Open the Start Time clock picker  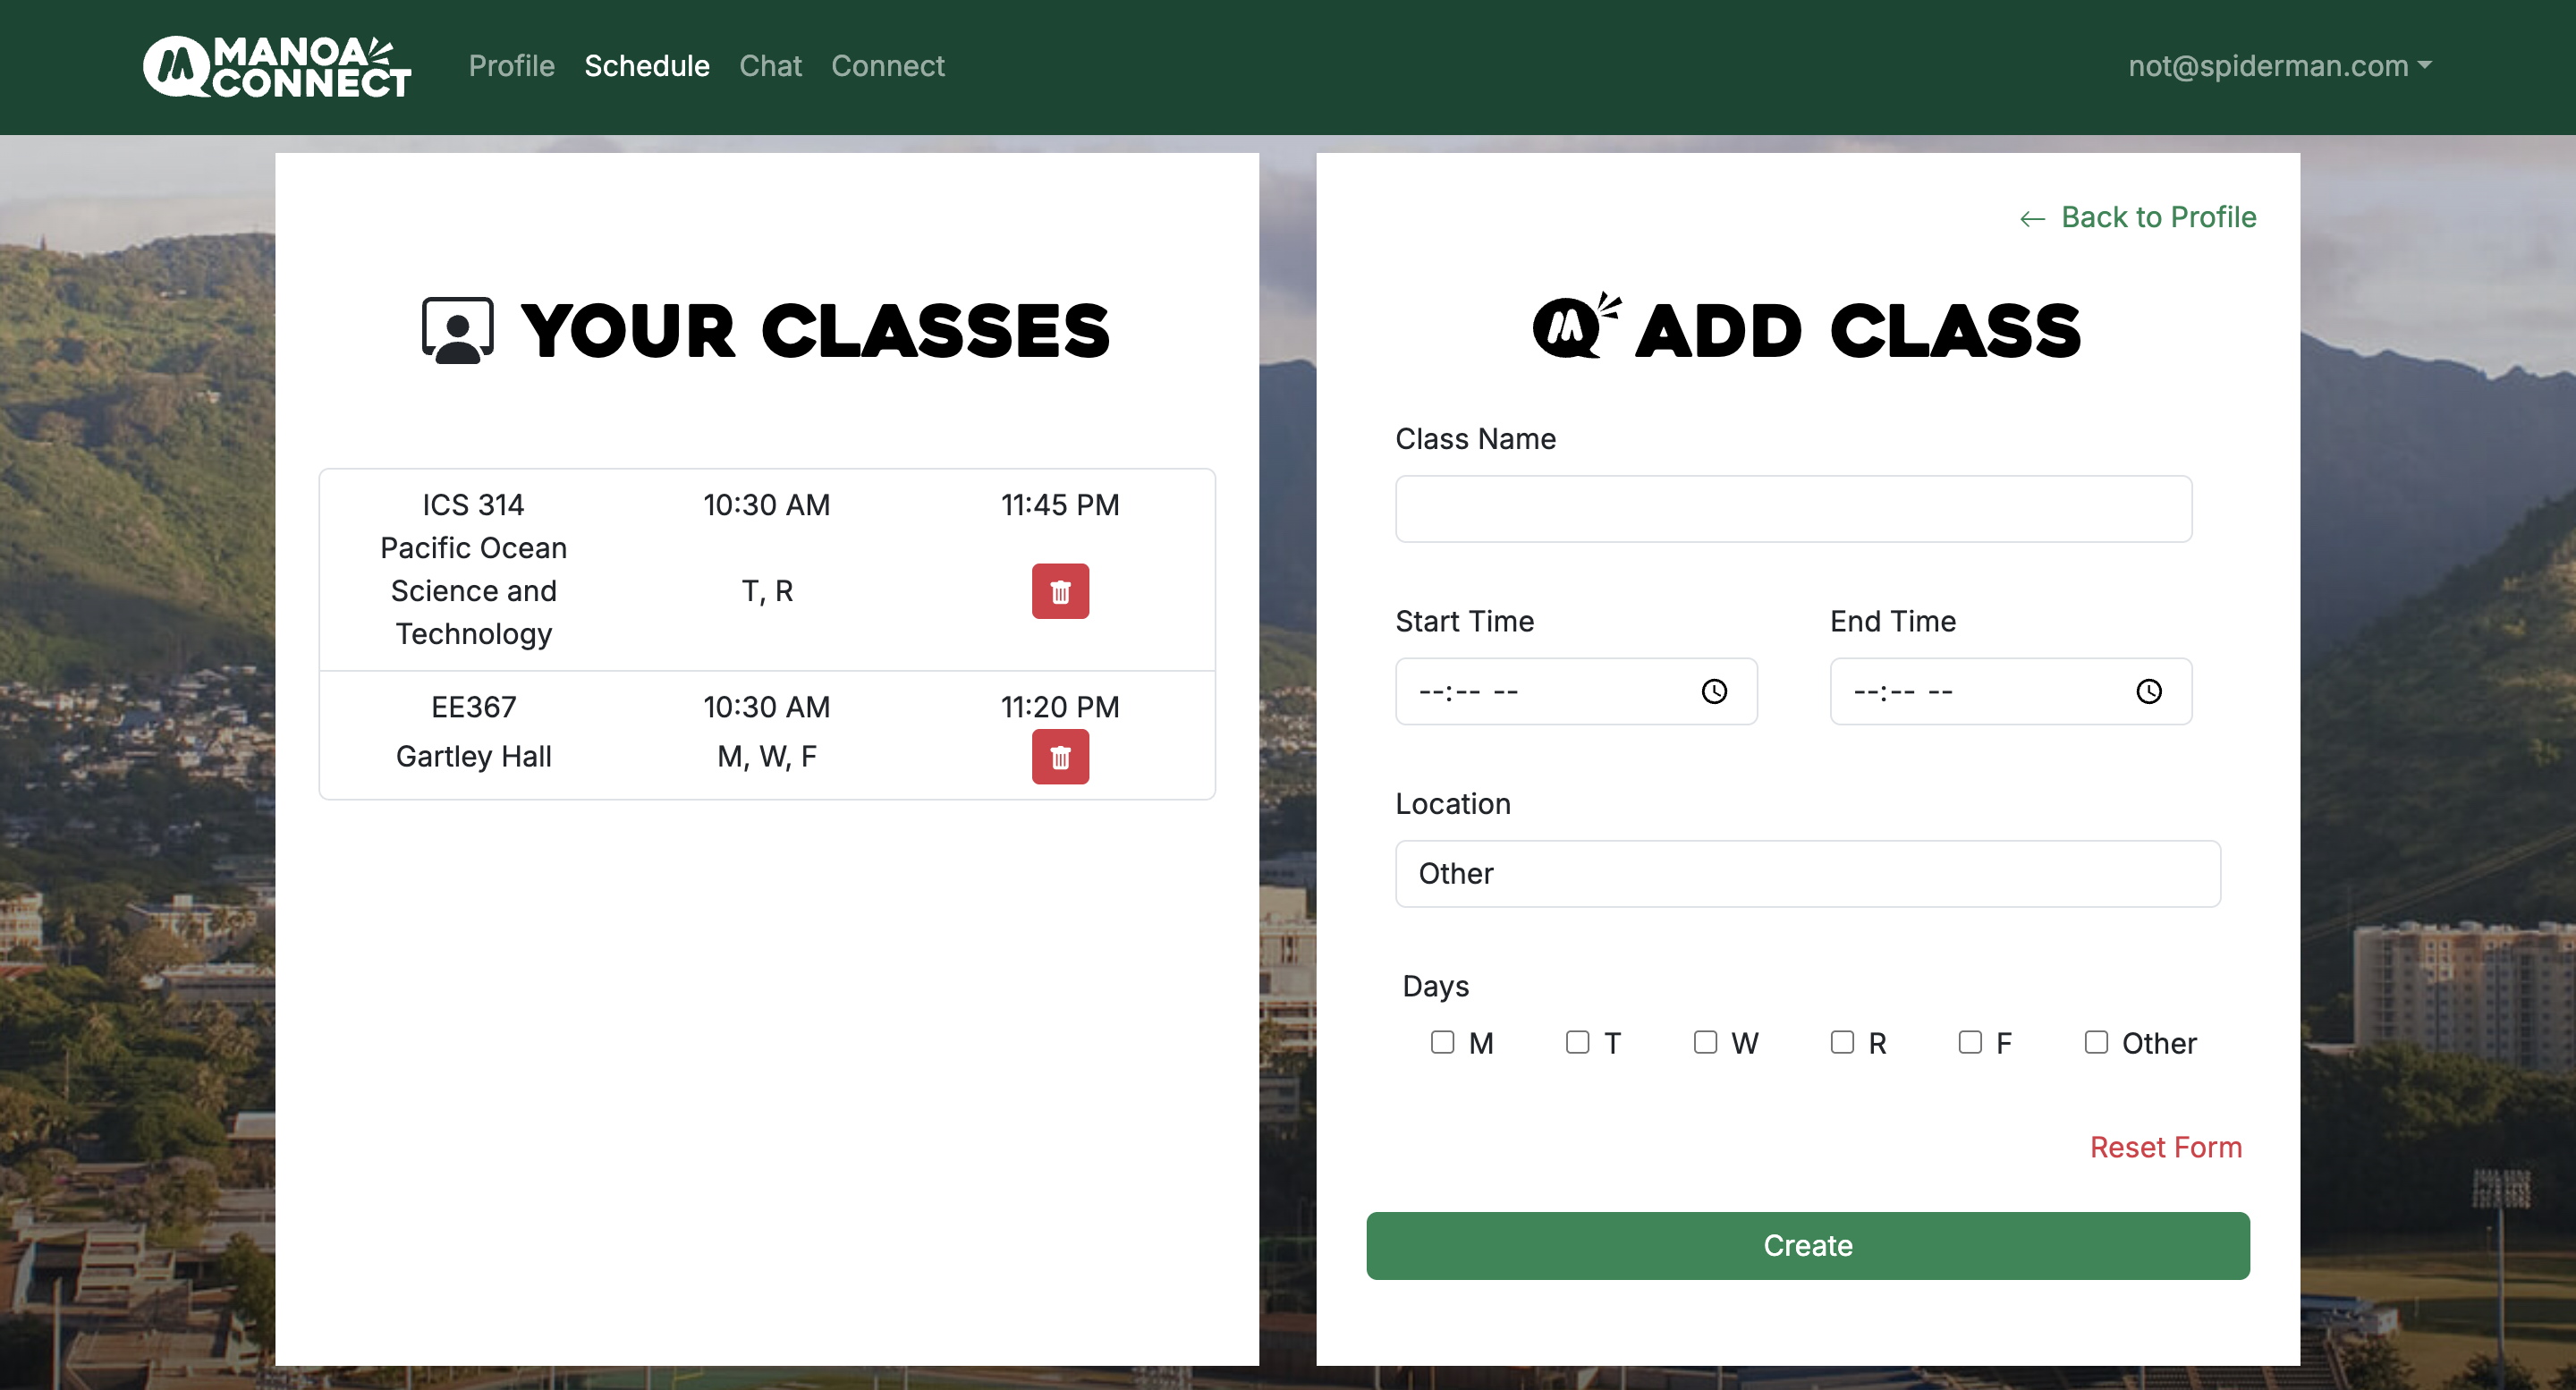tap(1714, 692)
